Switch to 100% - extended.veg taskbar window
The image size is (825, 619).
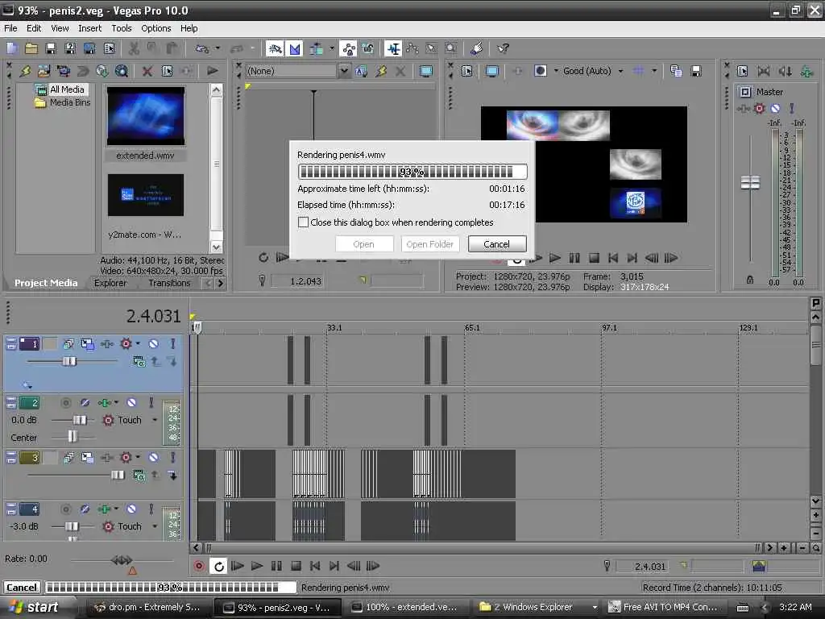coord(404,608)
